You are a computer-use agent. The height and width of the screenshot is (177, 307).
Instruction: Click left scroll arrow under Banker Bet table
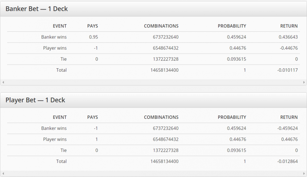coord(2,82)
